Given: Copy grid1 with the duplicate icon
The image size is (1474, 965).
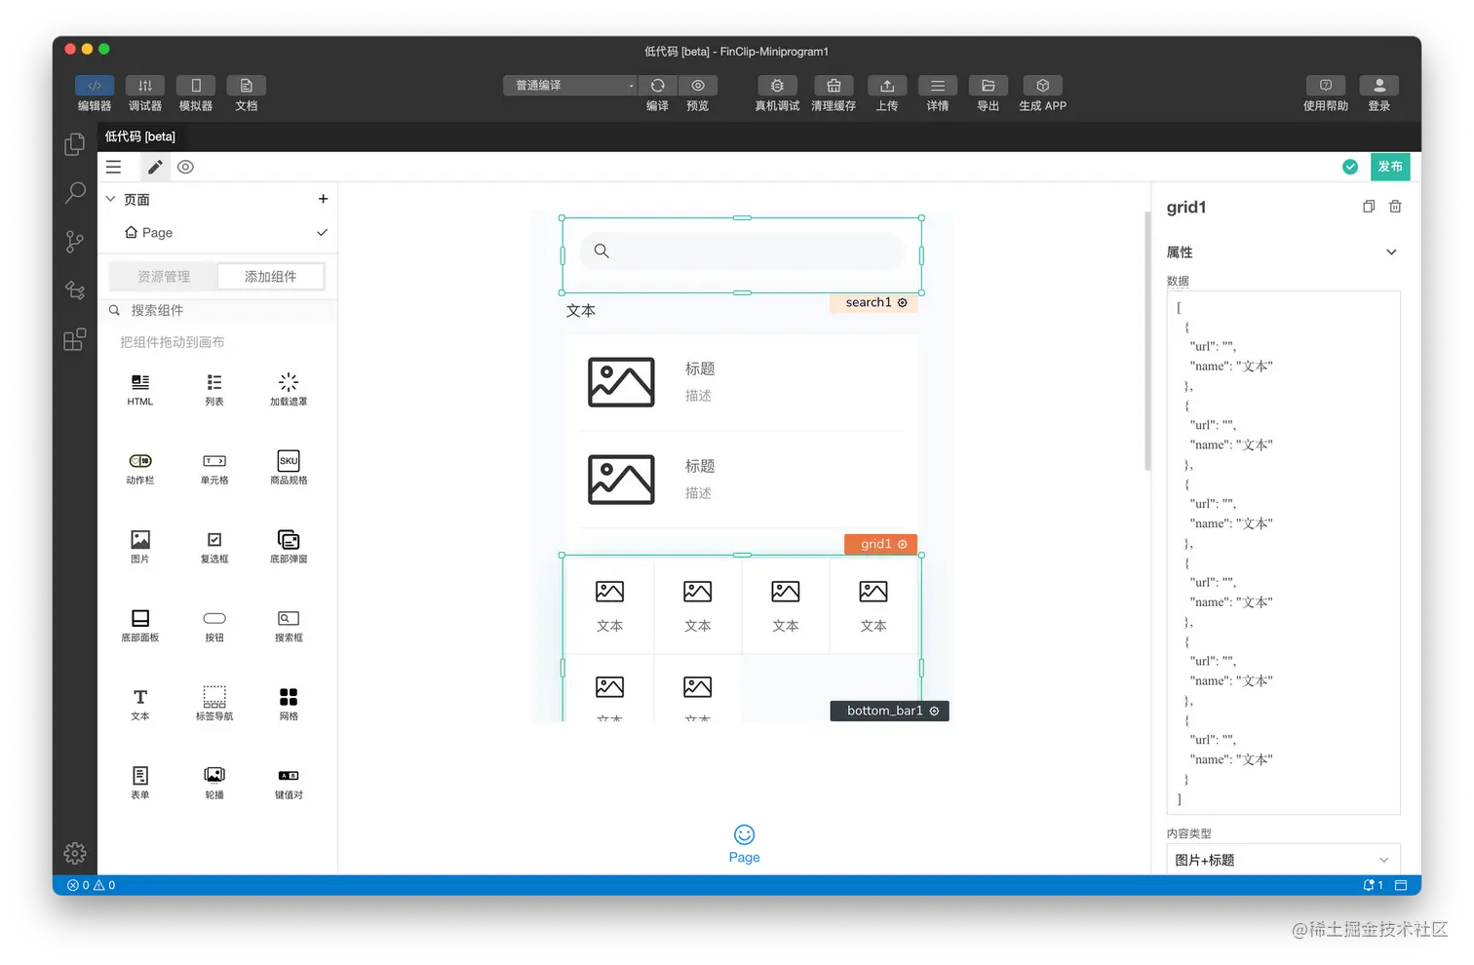Looking at the screenshot, I should (x=1369, y=207).
